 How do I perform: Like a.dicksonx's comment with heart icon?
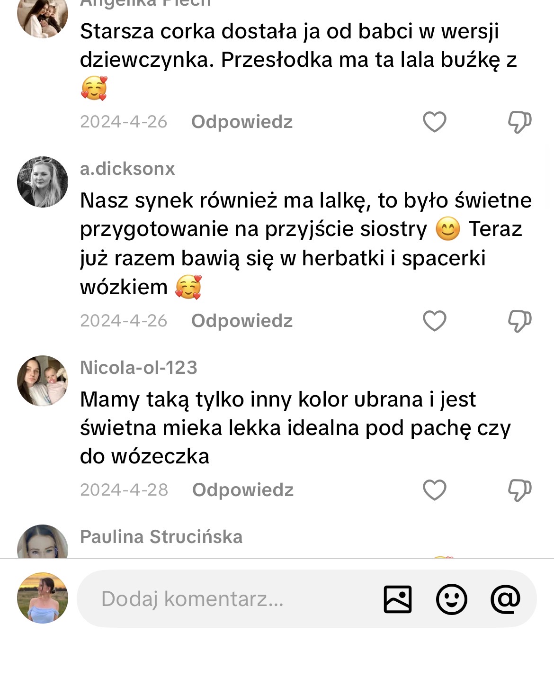pyautogui.click(x=434, y=321)
